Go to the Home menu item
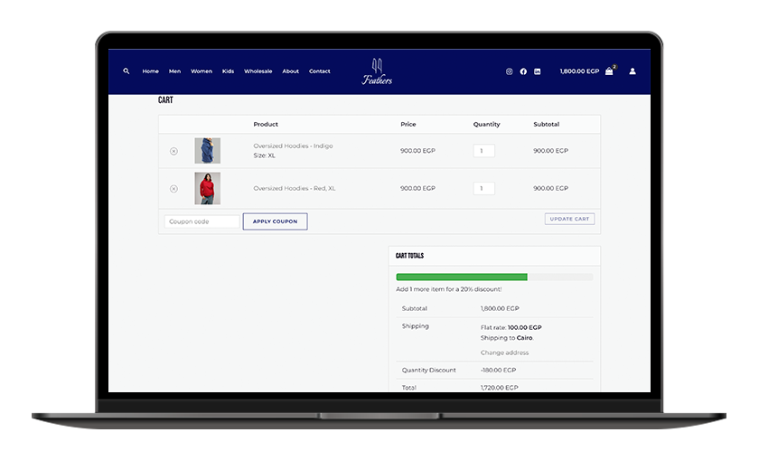759x470 pixels. click(x=150, y=71)
